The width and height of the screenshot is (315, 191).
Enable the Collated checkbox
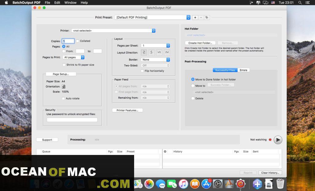coord(78,41)
